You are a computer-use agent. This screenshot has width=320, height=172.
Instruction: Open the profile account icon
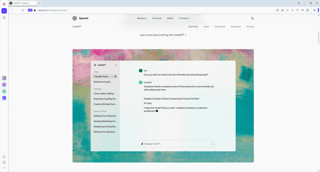307,10
